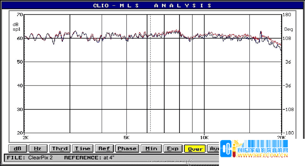
Task: Click the dB spl axis label
Action: coord(15,27)
